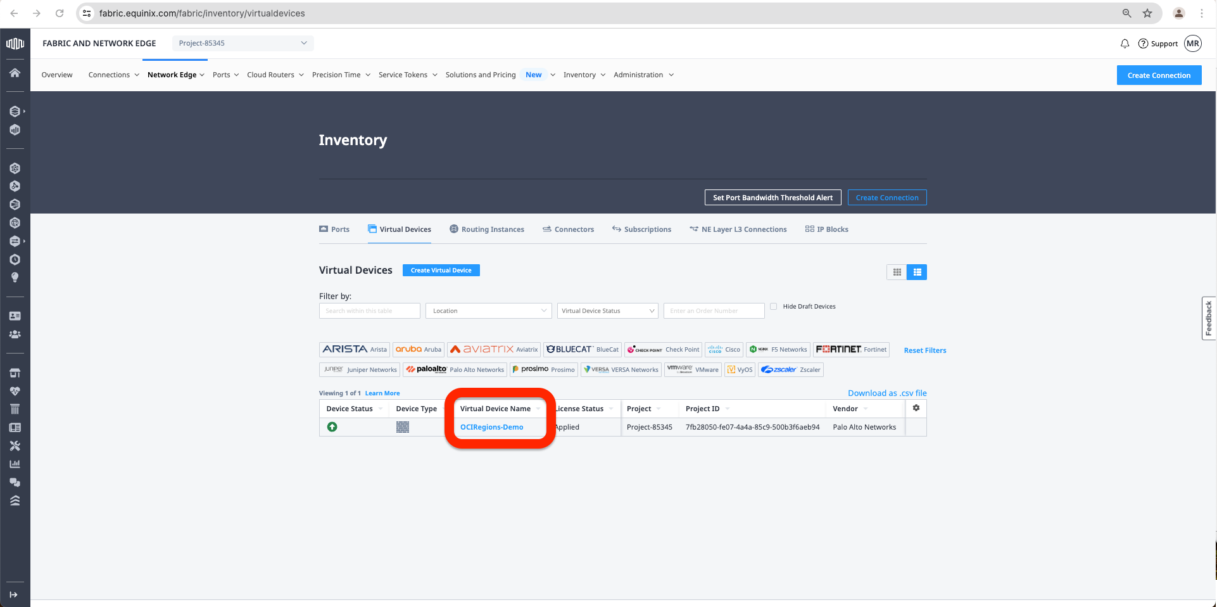Click the green device status up icon
This screenshot has height=607, width=1217.
(332, 427)
